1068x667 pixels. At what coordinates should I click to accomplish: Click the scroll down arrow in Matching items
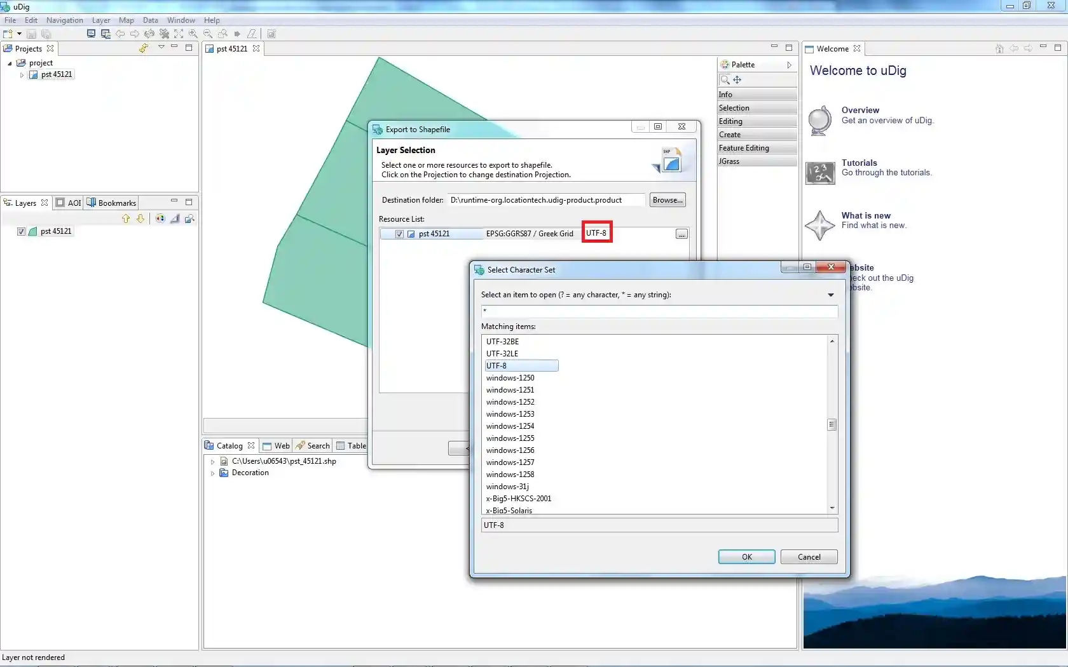(832, 508)
